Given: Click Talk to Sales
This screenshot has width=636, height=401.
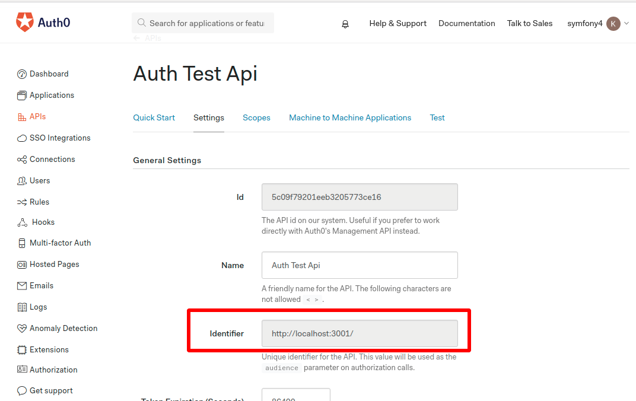Looking at the screenshot, I should tap(529, 24).
